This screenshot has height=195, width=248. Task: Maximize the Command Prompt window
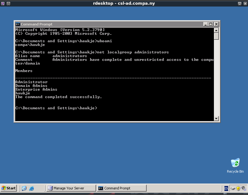pyautogui.click(x=211, y=24)
